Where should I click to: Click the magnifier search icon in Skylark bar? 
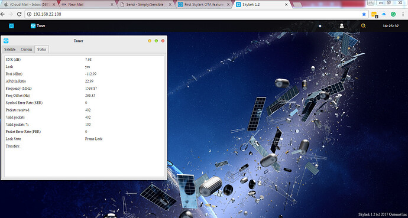[x=363, y=26]
